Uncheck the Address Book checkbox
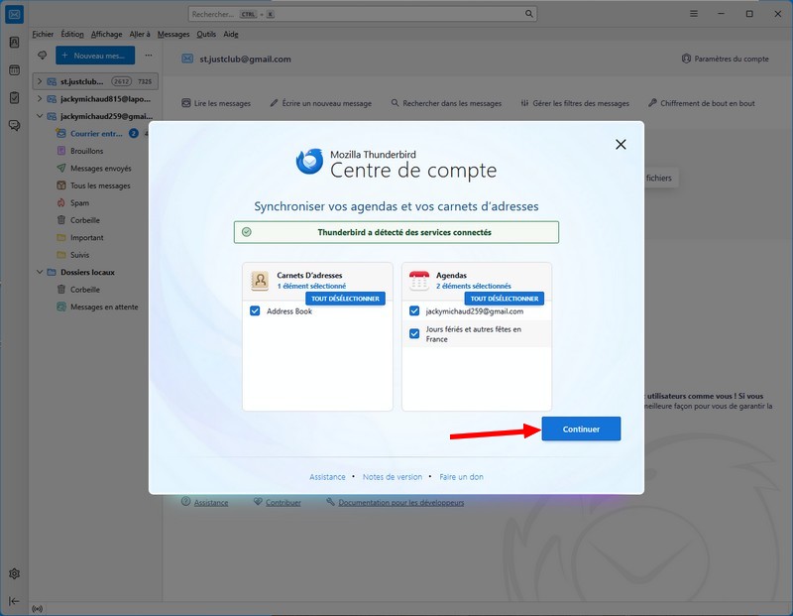793x616 pixels. [x=256, y=311]
